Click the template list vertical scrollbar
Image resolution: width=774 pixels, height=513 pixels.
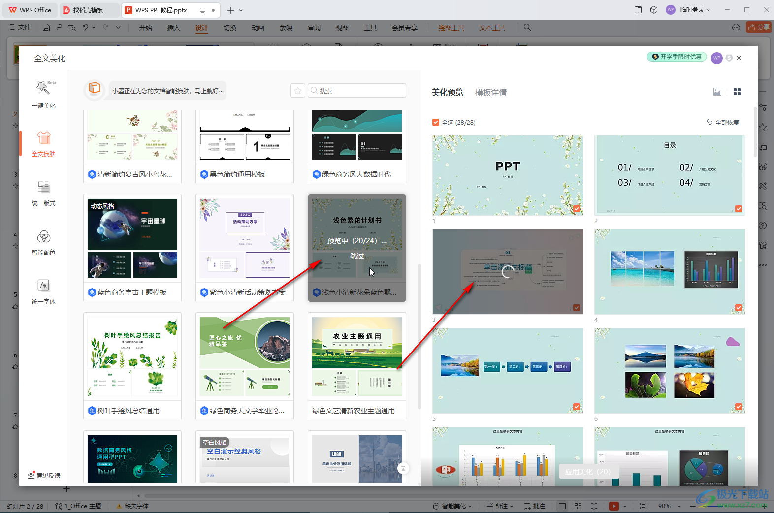[419, 336]
